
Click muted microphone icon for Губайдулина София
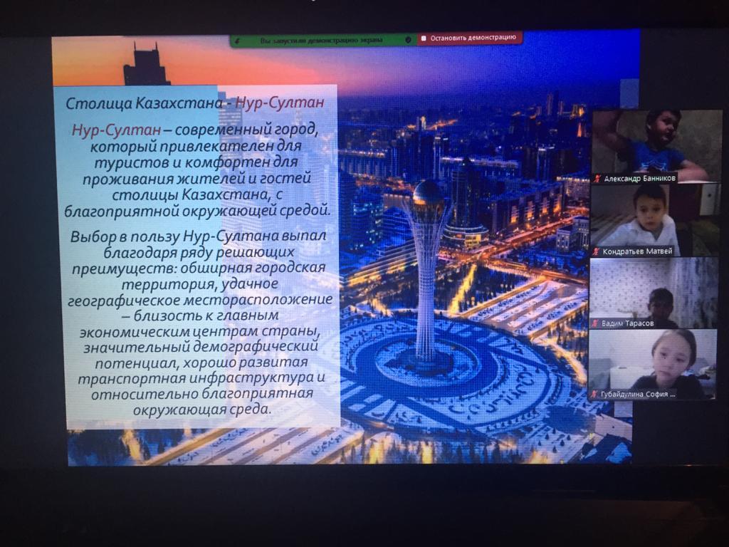[x=595, y=394]
